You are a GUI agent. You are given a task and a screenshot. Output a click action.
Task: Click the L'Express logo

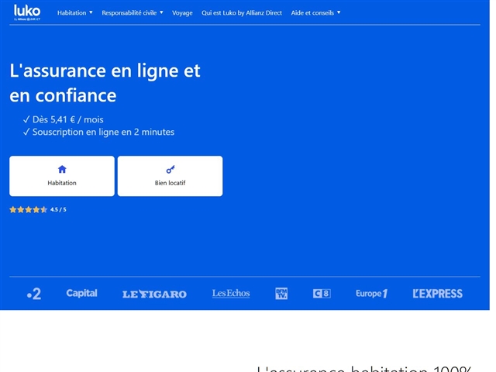(x=437, y=294)
